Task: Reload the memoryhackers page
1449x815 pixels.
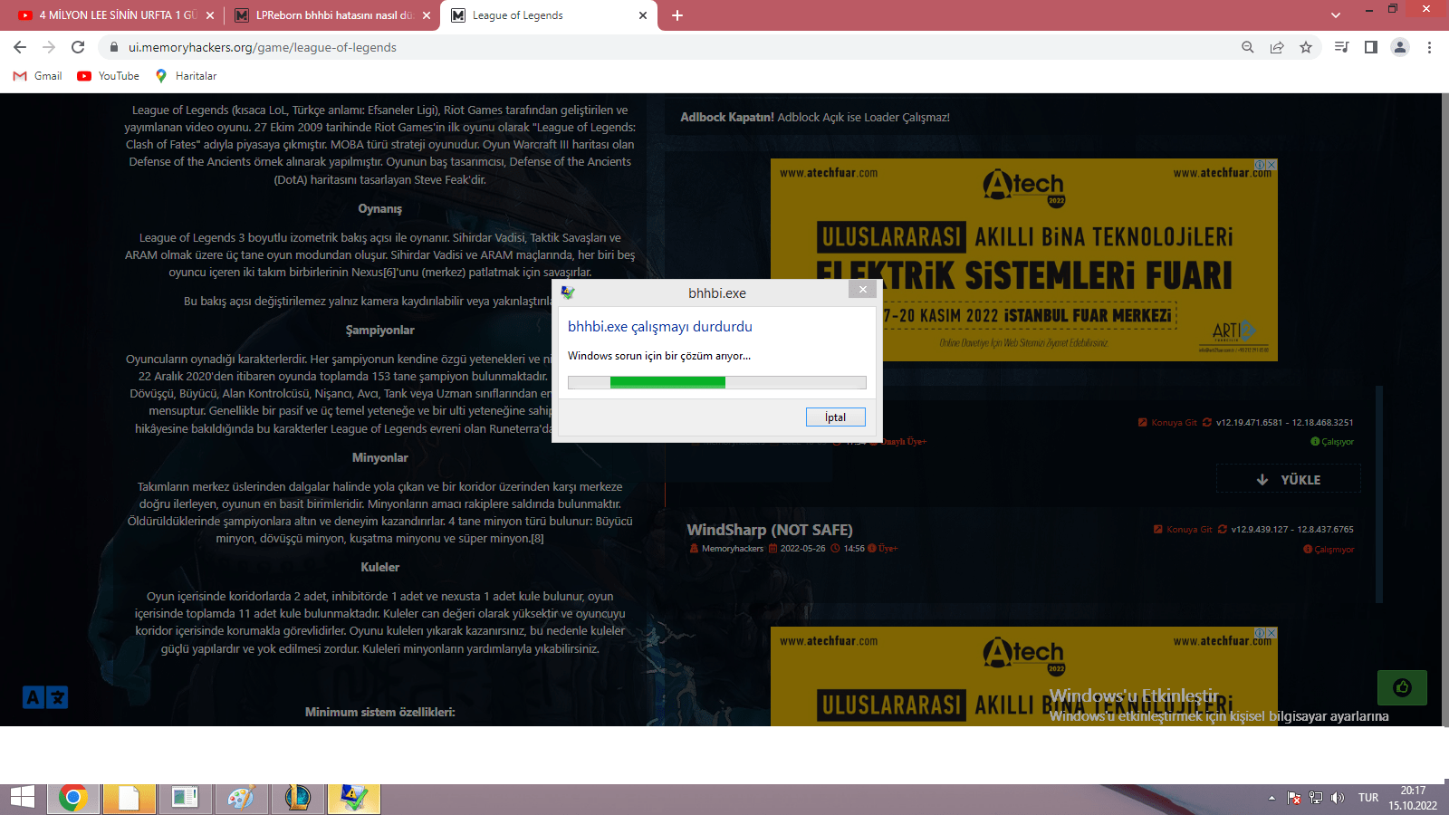Action: tap(78, 47)
